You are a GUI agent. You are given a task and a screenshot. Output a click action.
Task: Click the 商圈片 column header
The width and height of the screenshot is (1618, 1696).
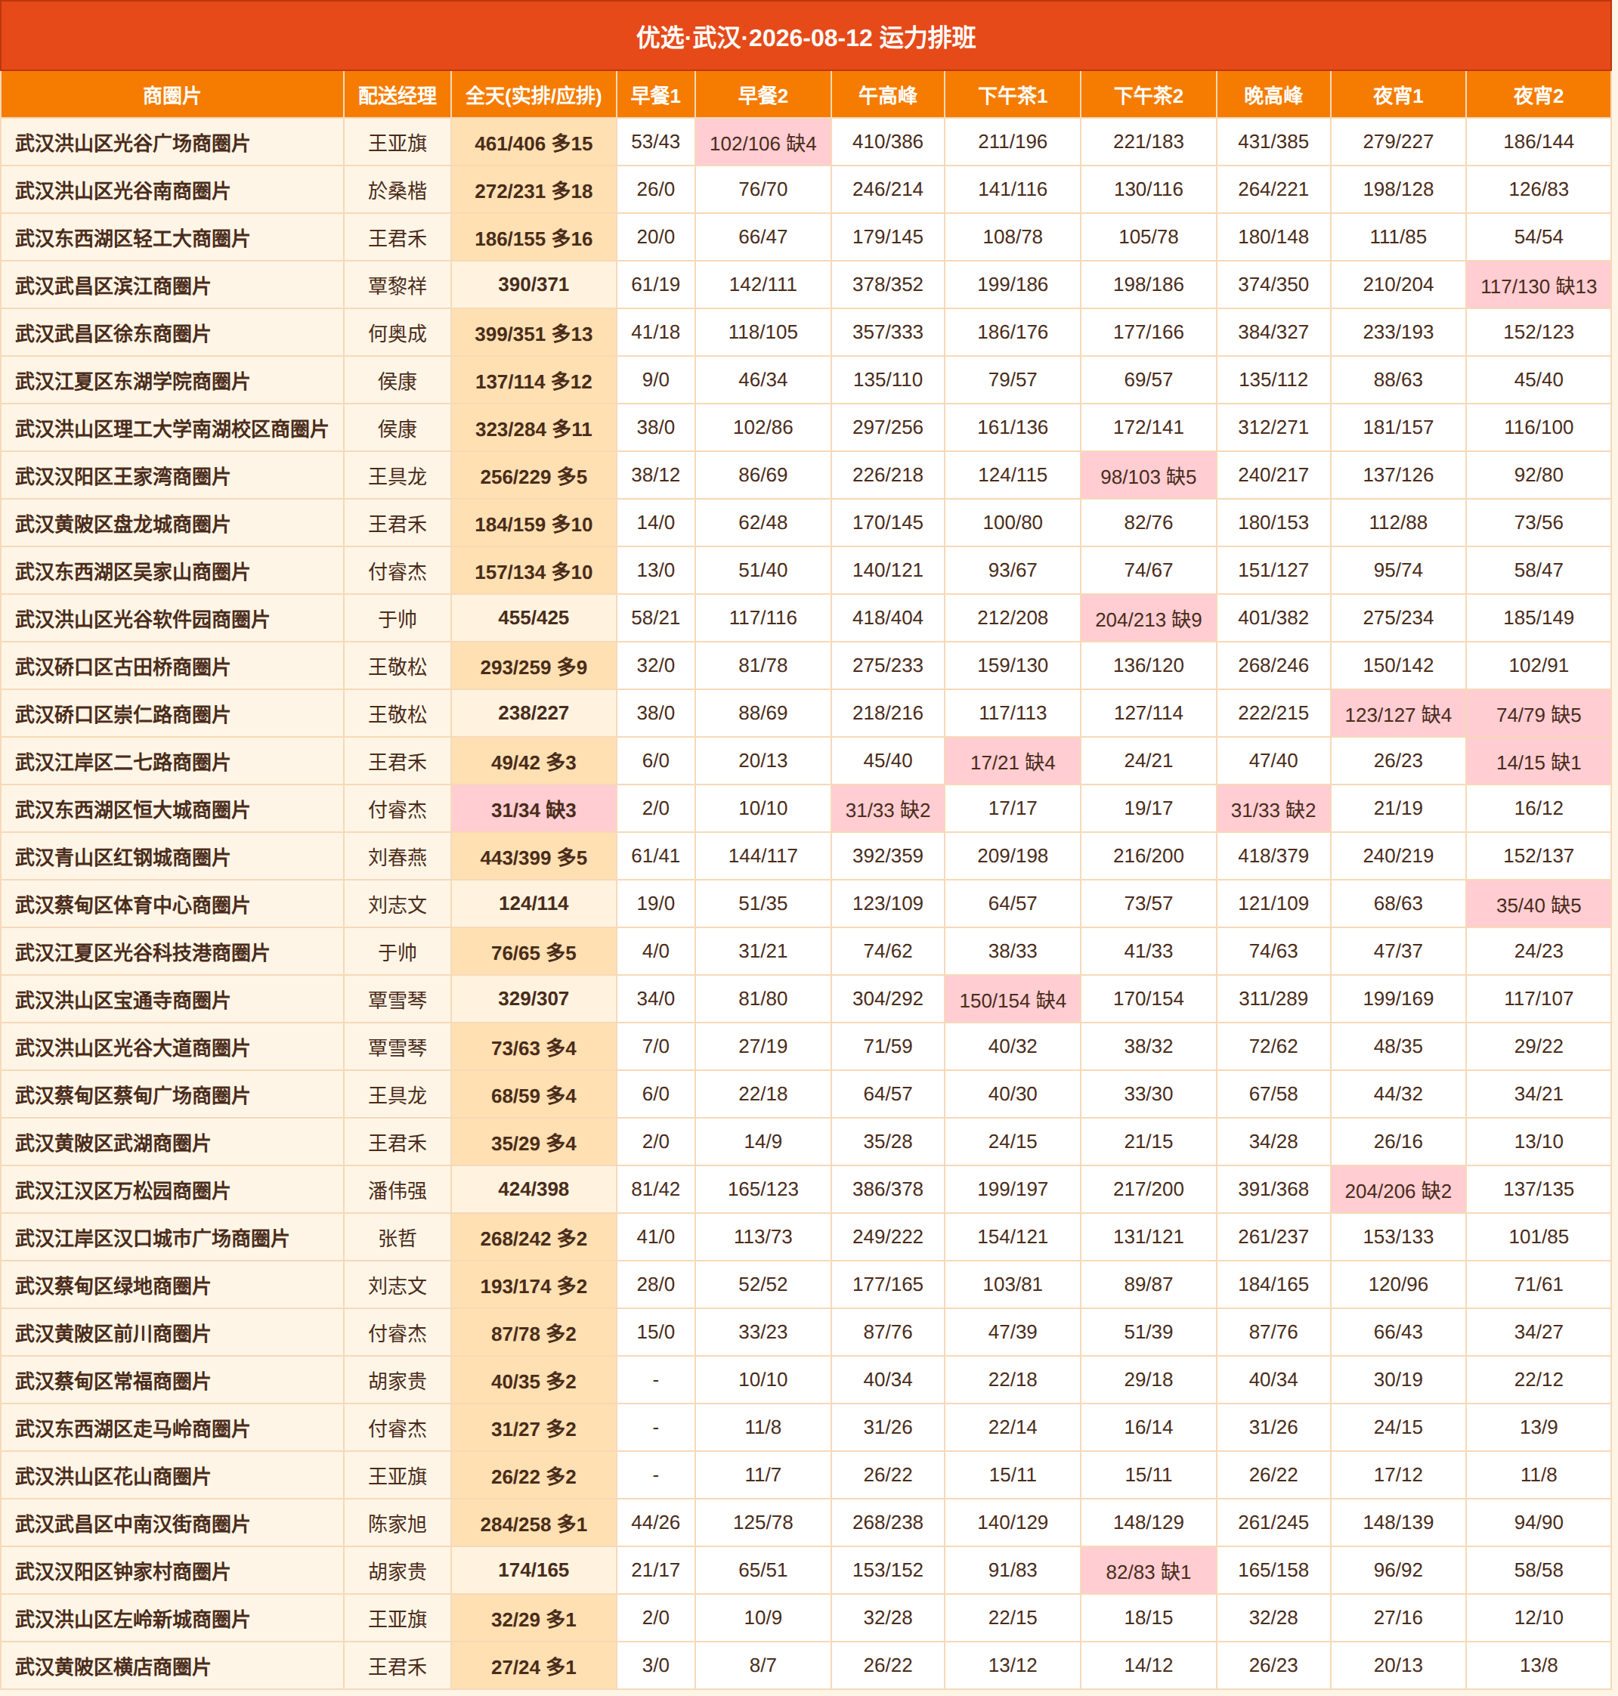coord(172,95)
